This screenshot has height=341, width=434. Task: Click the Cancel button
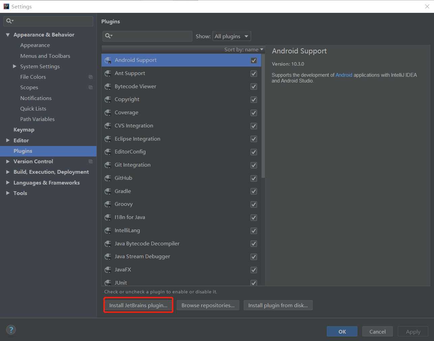click(x=377, y=332)
